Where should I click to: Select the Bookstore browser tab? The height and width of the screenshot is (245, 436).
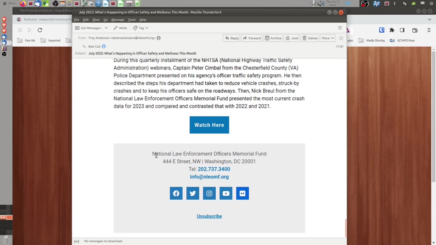pos(44,19)
